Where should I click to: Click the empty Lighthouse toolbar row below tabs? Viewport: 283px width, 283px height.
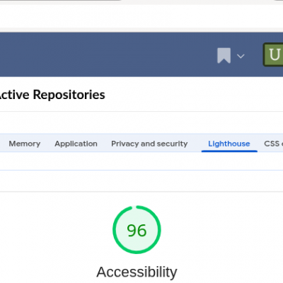pos(141,161)
